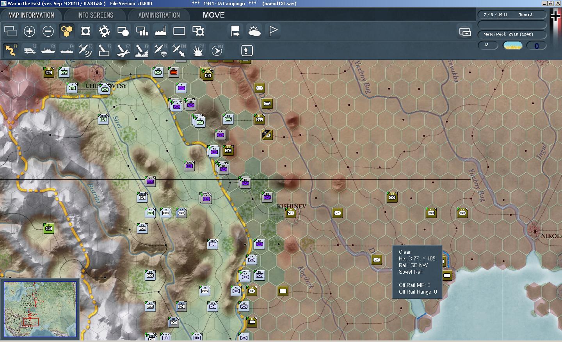Image resolution: width=562 pixels, height=342 pixels.
Task: Switch to the INFO SCREENS tab
Action: point(95,15)
